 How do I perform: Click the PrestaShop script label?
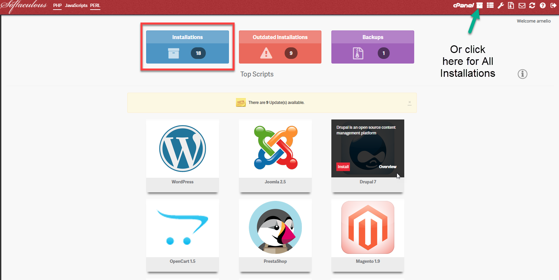pos(275,261)
